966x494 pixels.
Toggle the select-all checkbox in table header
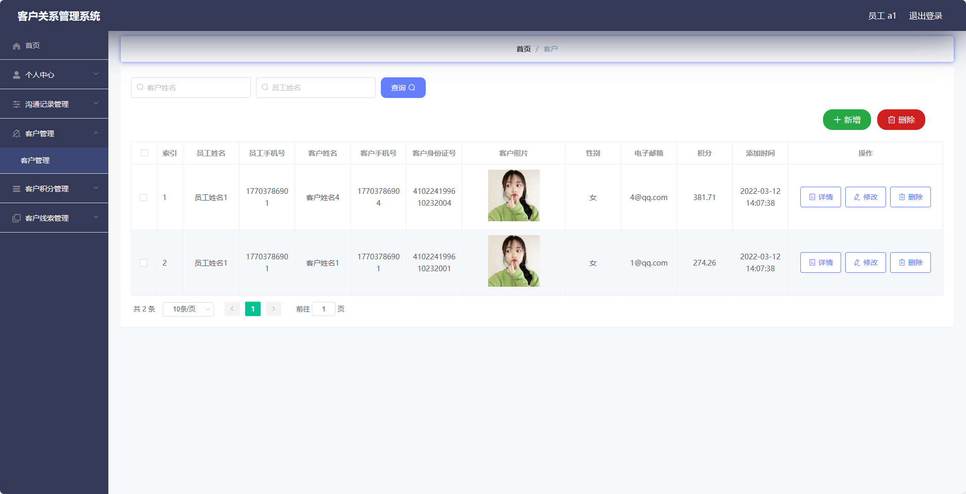(144, 153)
